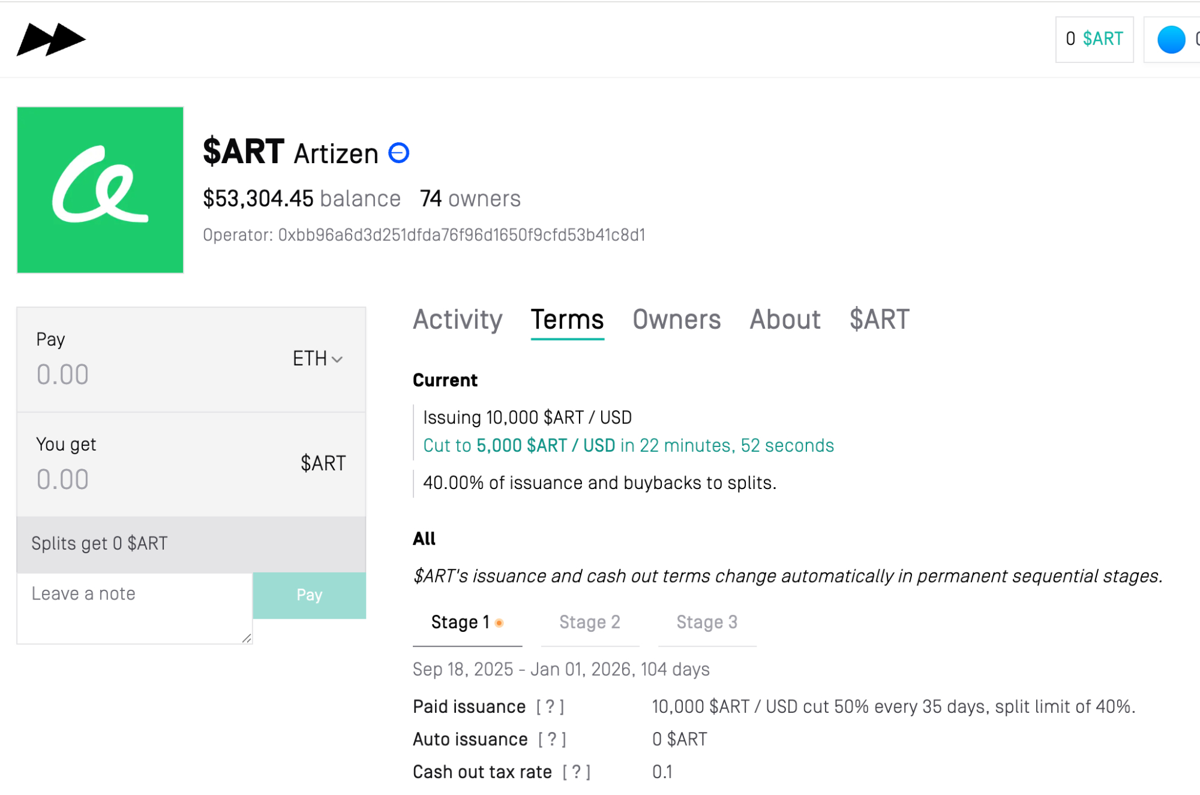Open the Owners tab
Image resolution: width=1200 pixels, height=795 pixels.
point(676,319)
